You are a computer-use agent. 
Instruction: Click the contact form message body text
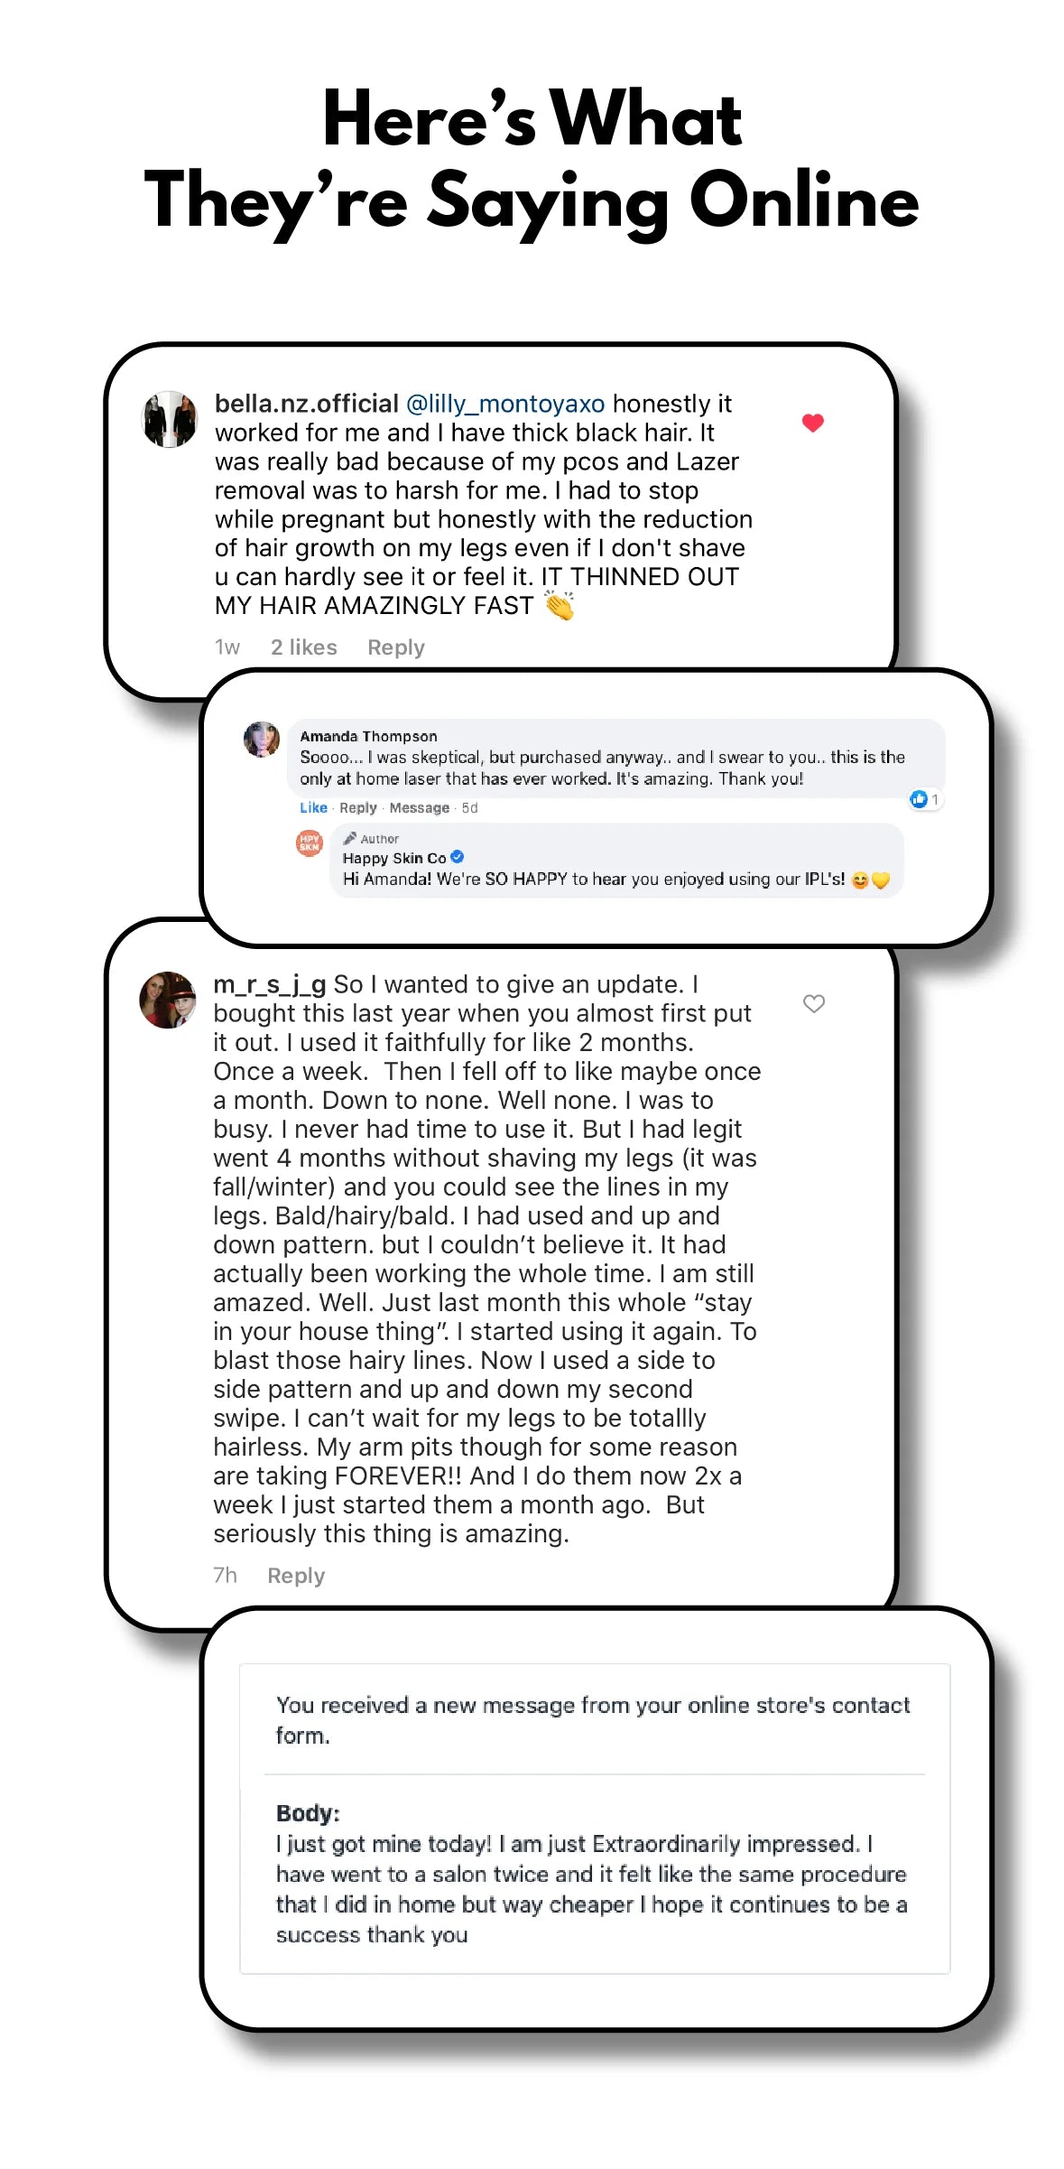(591, 1889)
